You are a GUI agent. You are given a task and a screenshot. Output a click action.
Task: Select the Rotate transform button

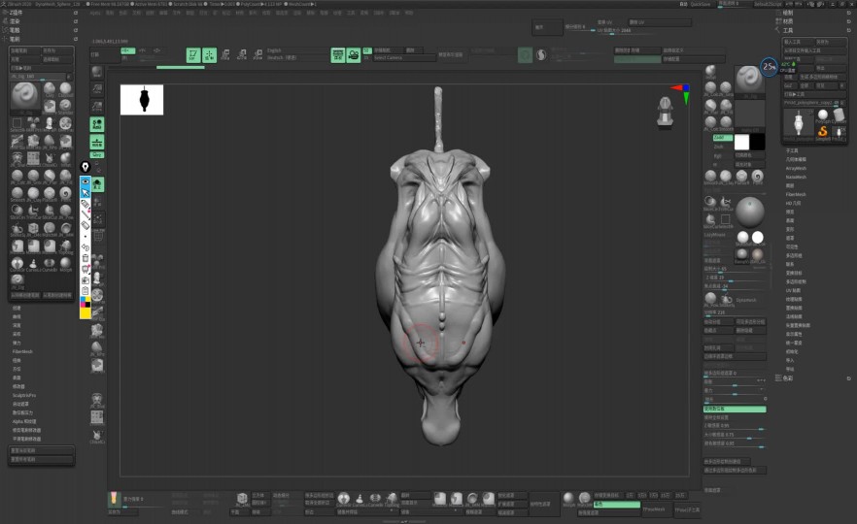coord(257,55)
